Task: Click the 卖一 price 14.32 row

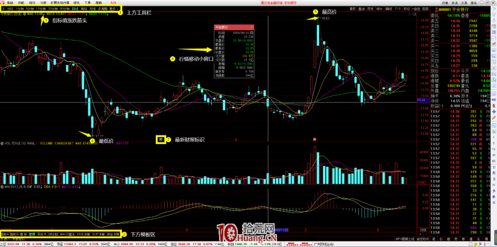Action: click(460, 40)
